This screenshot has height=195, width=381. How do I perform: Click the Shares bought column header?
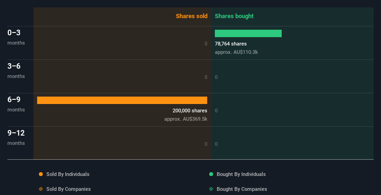(x=234, y=16)
